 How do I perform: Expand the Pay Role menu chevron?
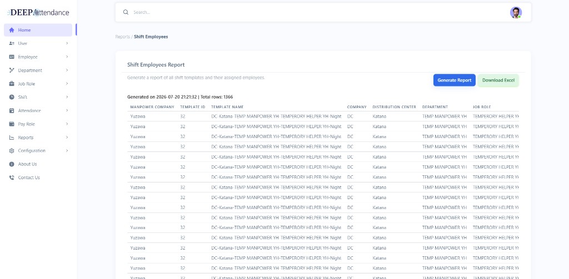point(67,124)
